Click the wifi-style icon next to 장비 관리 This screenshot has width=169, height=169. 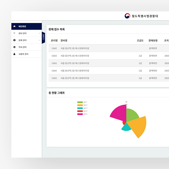(14, 33)
